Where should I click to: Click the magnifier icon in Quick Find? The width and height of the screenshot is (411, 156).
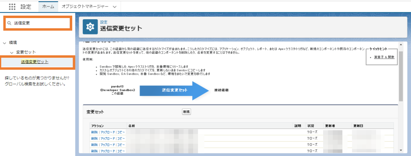pyautogui.click(x=10, y=23)
